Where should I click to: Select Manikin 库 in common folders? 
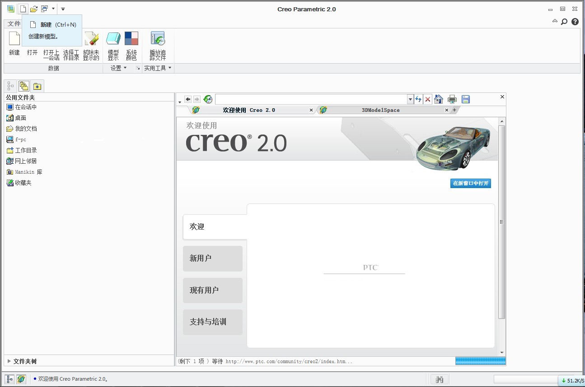coord(24,172)
